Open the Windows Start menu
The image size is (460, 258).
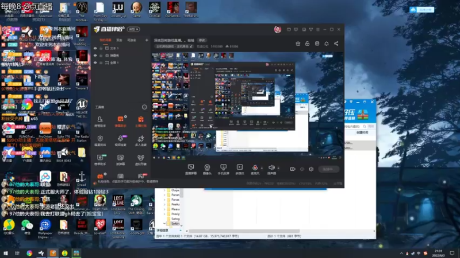(6, 253)
